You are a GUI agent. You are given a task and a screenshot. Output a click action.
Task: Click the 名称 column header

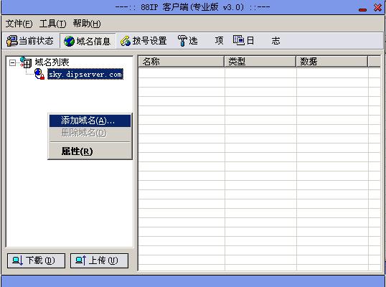[x=182, y=61]
